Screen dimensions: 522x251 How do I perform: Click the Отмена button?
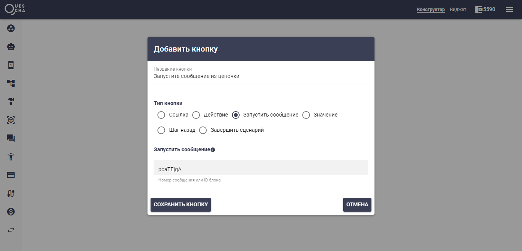357,204
